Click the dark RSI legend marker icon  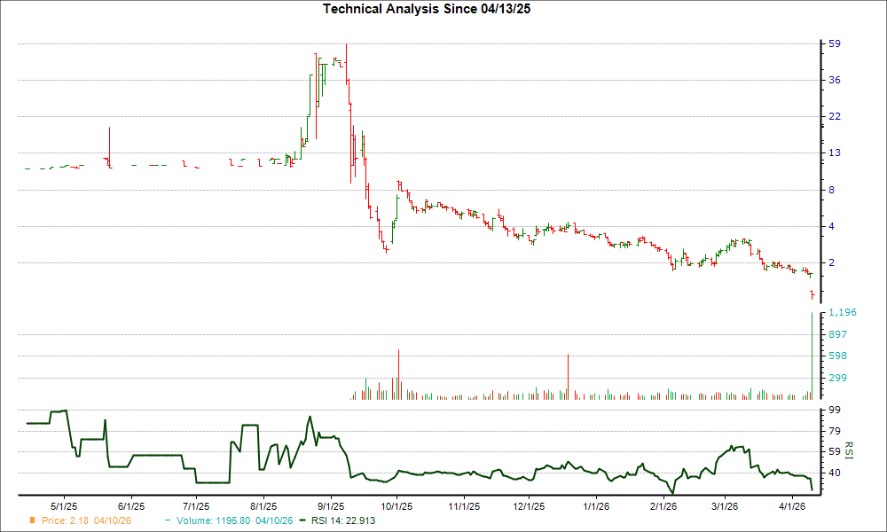click(x=302, y=520)
